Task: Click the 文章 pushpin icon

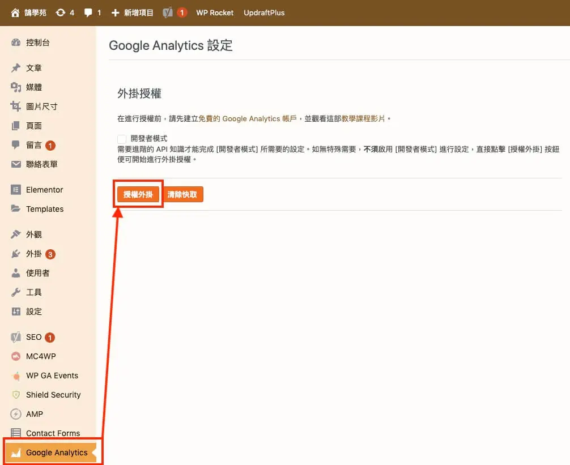Action: coord(16,68)
